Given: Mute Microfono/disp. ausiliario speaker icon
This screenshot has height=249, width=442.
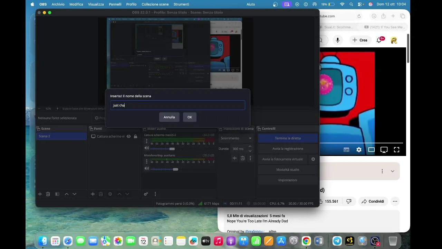Looking at the screenshot, I should pos(147,168).
